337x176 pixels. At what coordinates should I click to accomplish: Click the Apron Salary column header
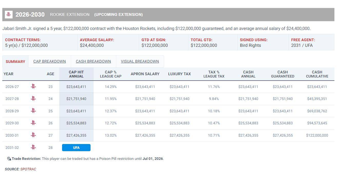(145, 74)
